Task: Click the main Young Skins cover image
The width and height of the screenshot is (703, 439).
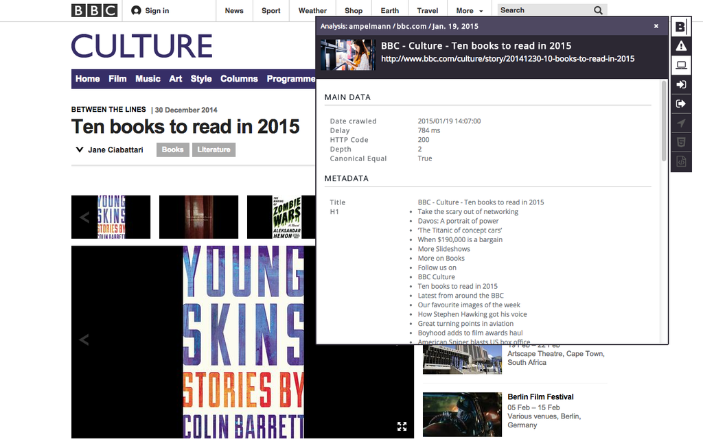Action: click(244, 342)
